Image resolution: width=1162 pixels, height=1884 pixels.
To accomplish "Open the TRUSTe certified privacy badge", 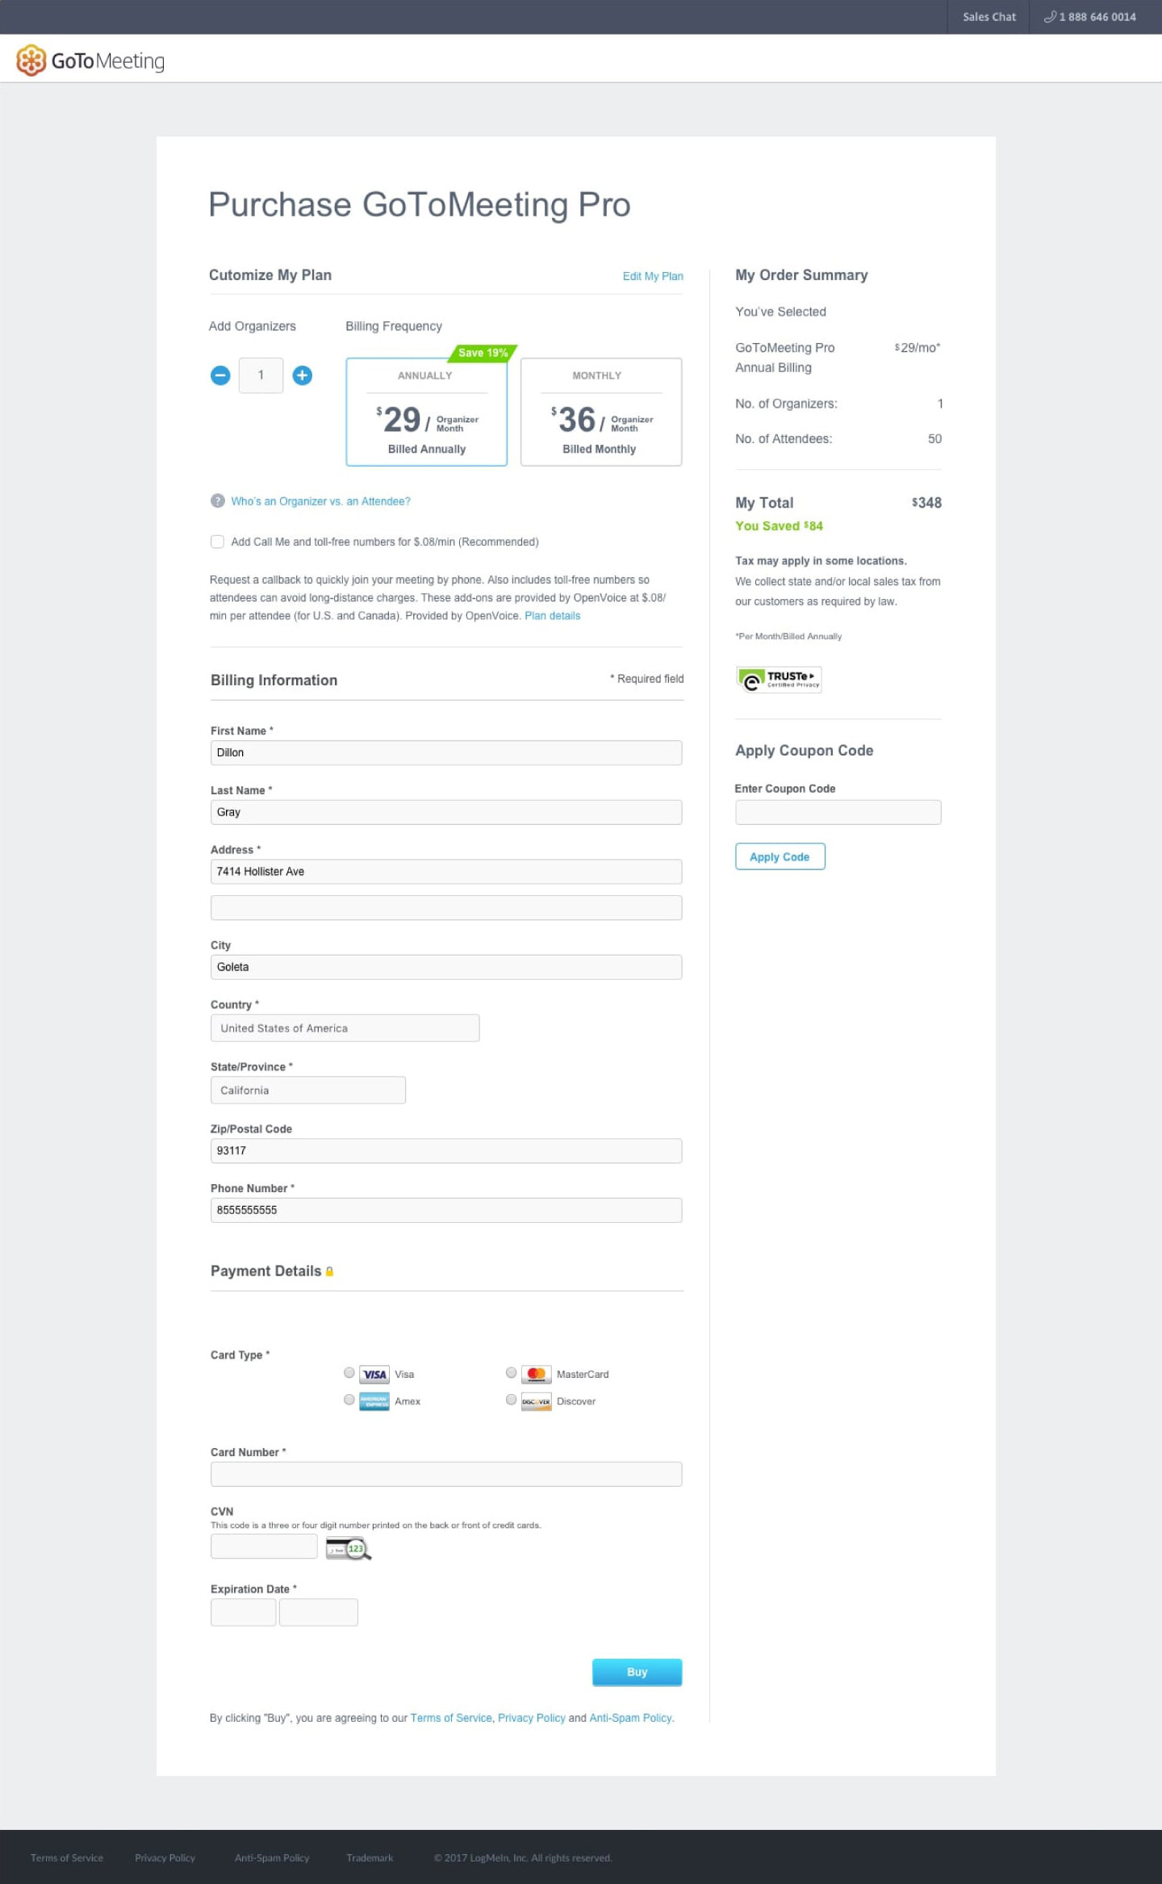I will tap(779, 680).
